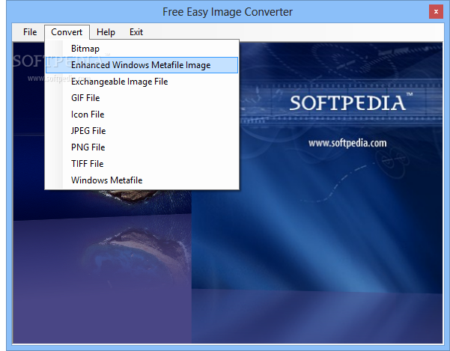Close the Free Easy Image Converter window

(436, 12)
